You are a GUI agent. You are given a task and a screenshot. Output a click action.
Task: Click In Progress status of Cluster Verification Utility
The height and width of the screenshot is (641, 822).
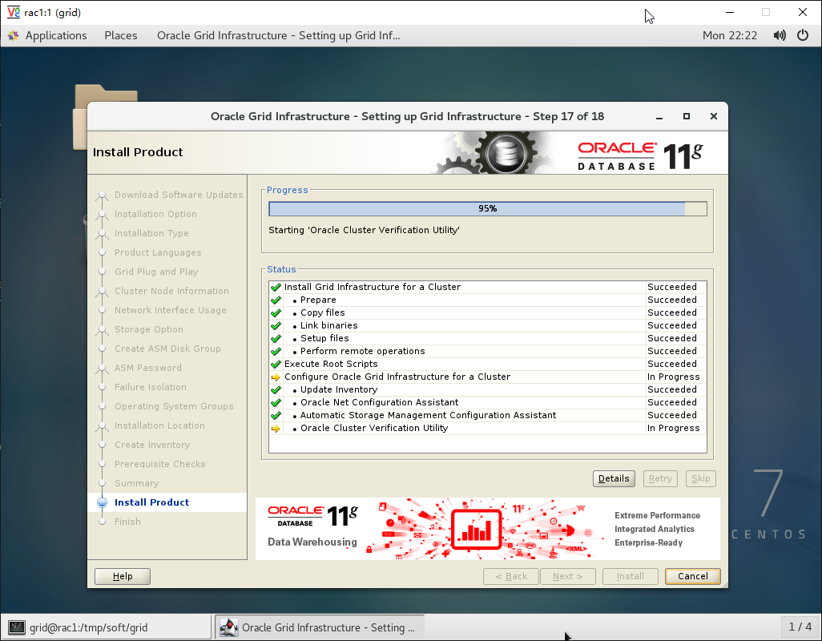pos(673,428)
